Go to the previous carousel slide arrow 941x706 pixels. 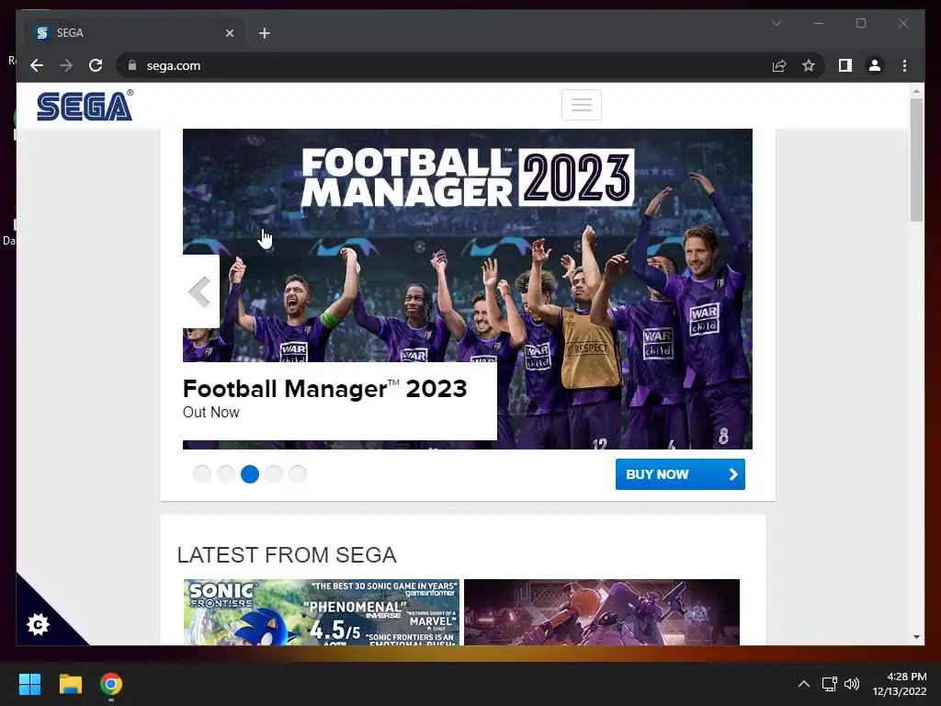click(200, 291)
